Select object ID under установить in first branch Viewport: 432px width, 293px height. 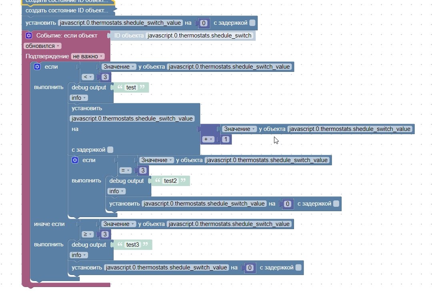click(132, 119)
